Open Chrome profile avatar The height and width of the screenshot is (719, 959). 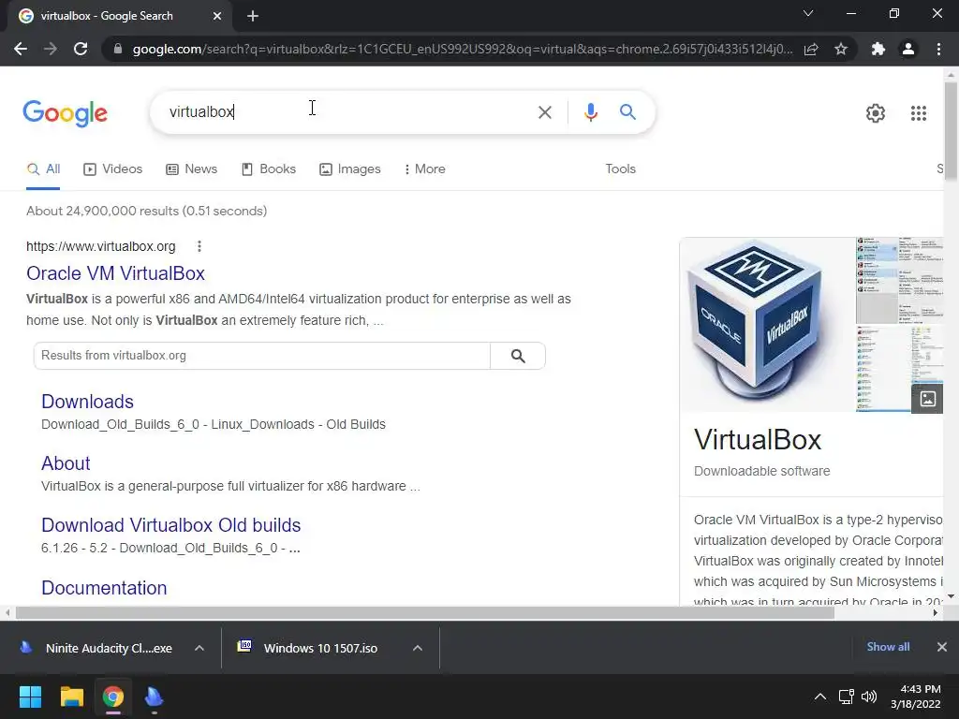tap(908, 49)
